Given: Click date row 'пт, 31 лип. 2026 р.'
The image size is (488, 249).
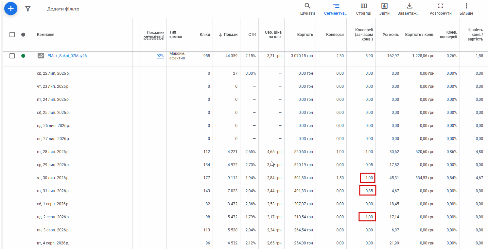Looking at the screenshot, I should point(53,191).
